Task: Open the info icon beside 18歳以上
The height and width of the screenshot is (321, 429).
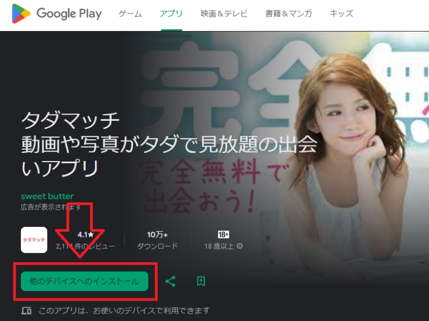Action: click(x=240, y=247)
